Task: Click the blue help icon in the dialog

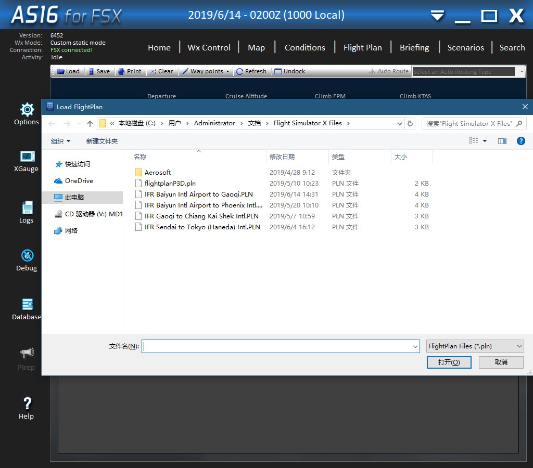Action: (x=521, y=141)
